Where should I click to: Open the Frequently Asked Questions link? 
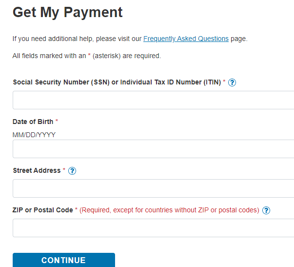tap(186, 39)
